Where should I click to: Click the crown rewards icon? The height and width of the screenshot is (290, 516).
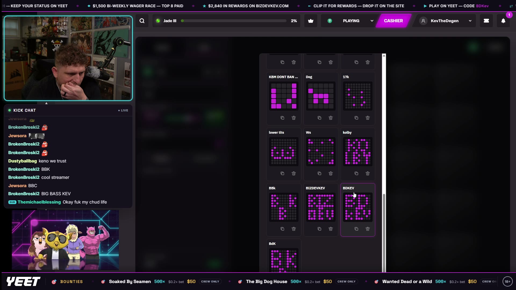[311, 21]
